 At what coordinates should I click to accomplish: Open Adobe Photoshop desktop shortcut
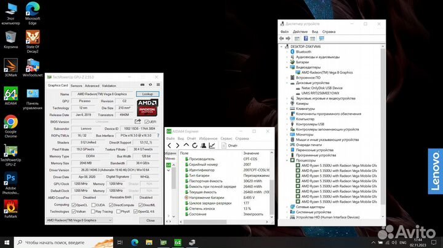tap(10, 183)
